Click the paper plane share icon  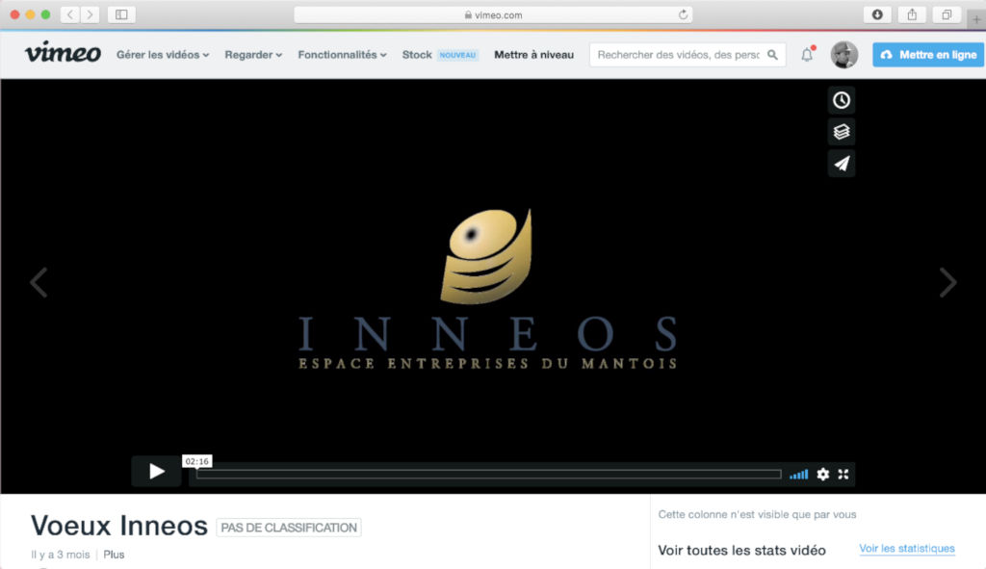[x=842, y=164]
